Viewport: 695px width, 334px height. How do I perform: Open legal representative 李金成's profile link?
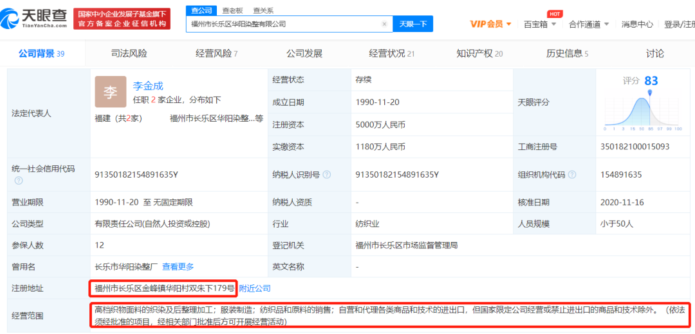coord(148,86)
